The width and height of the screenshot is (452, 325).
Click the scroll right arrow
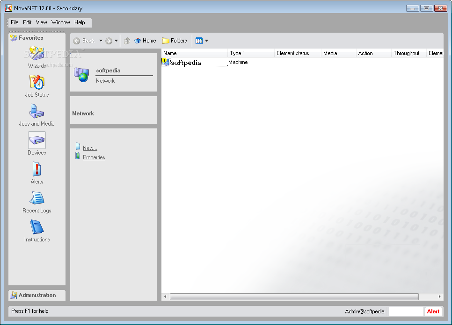(x=440, y=297)
